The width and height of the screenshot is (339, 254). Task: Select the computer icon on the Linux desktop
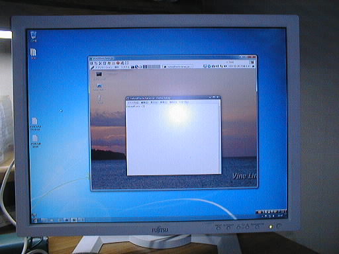99,75
